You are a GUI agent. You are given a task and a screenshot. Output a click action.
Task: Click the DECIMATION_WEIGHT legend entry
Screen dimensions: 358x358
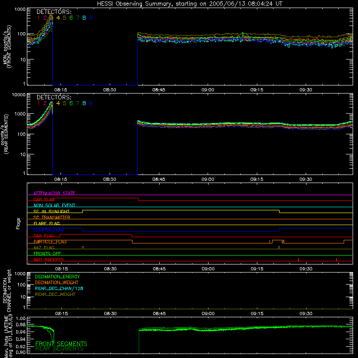[57, 282]
